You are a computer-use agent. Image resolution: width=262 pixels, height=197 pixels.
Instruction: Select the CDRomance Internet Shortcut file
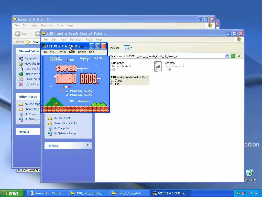120,66
